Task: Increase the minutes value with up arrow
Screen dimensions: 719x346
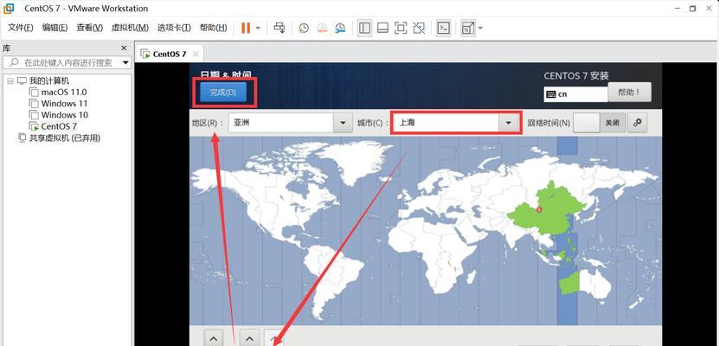Action: point(249,338)
